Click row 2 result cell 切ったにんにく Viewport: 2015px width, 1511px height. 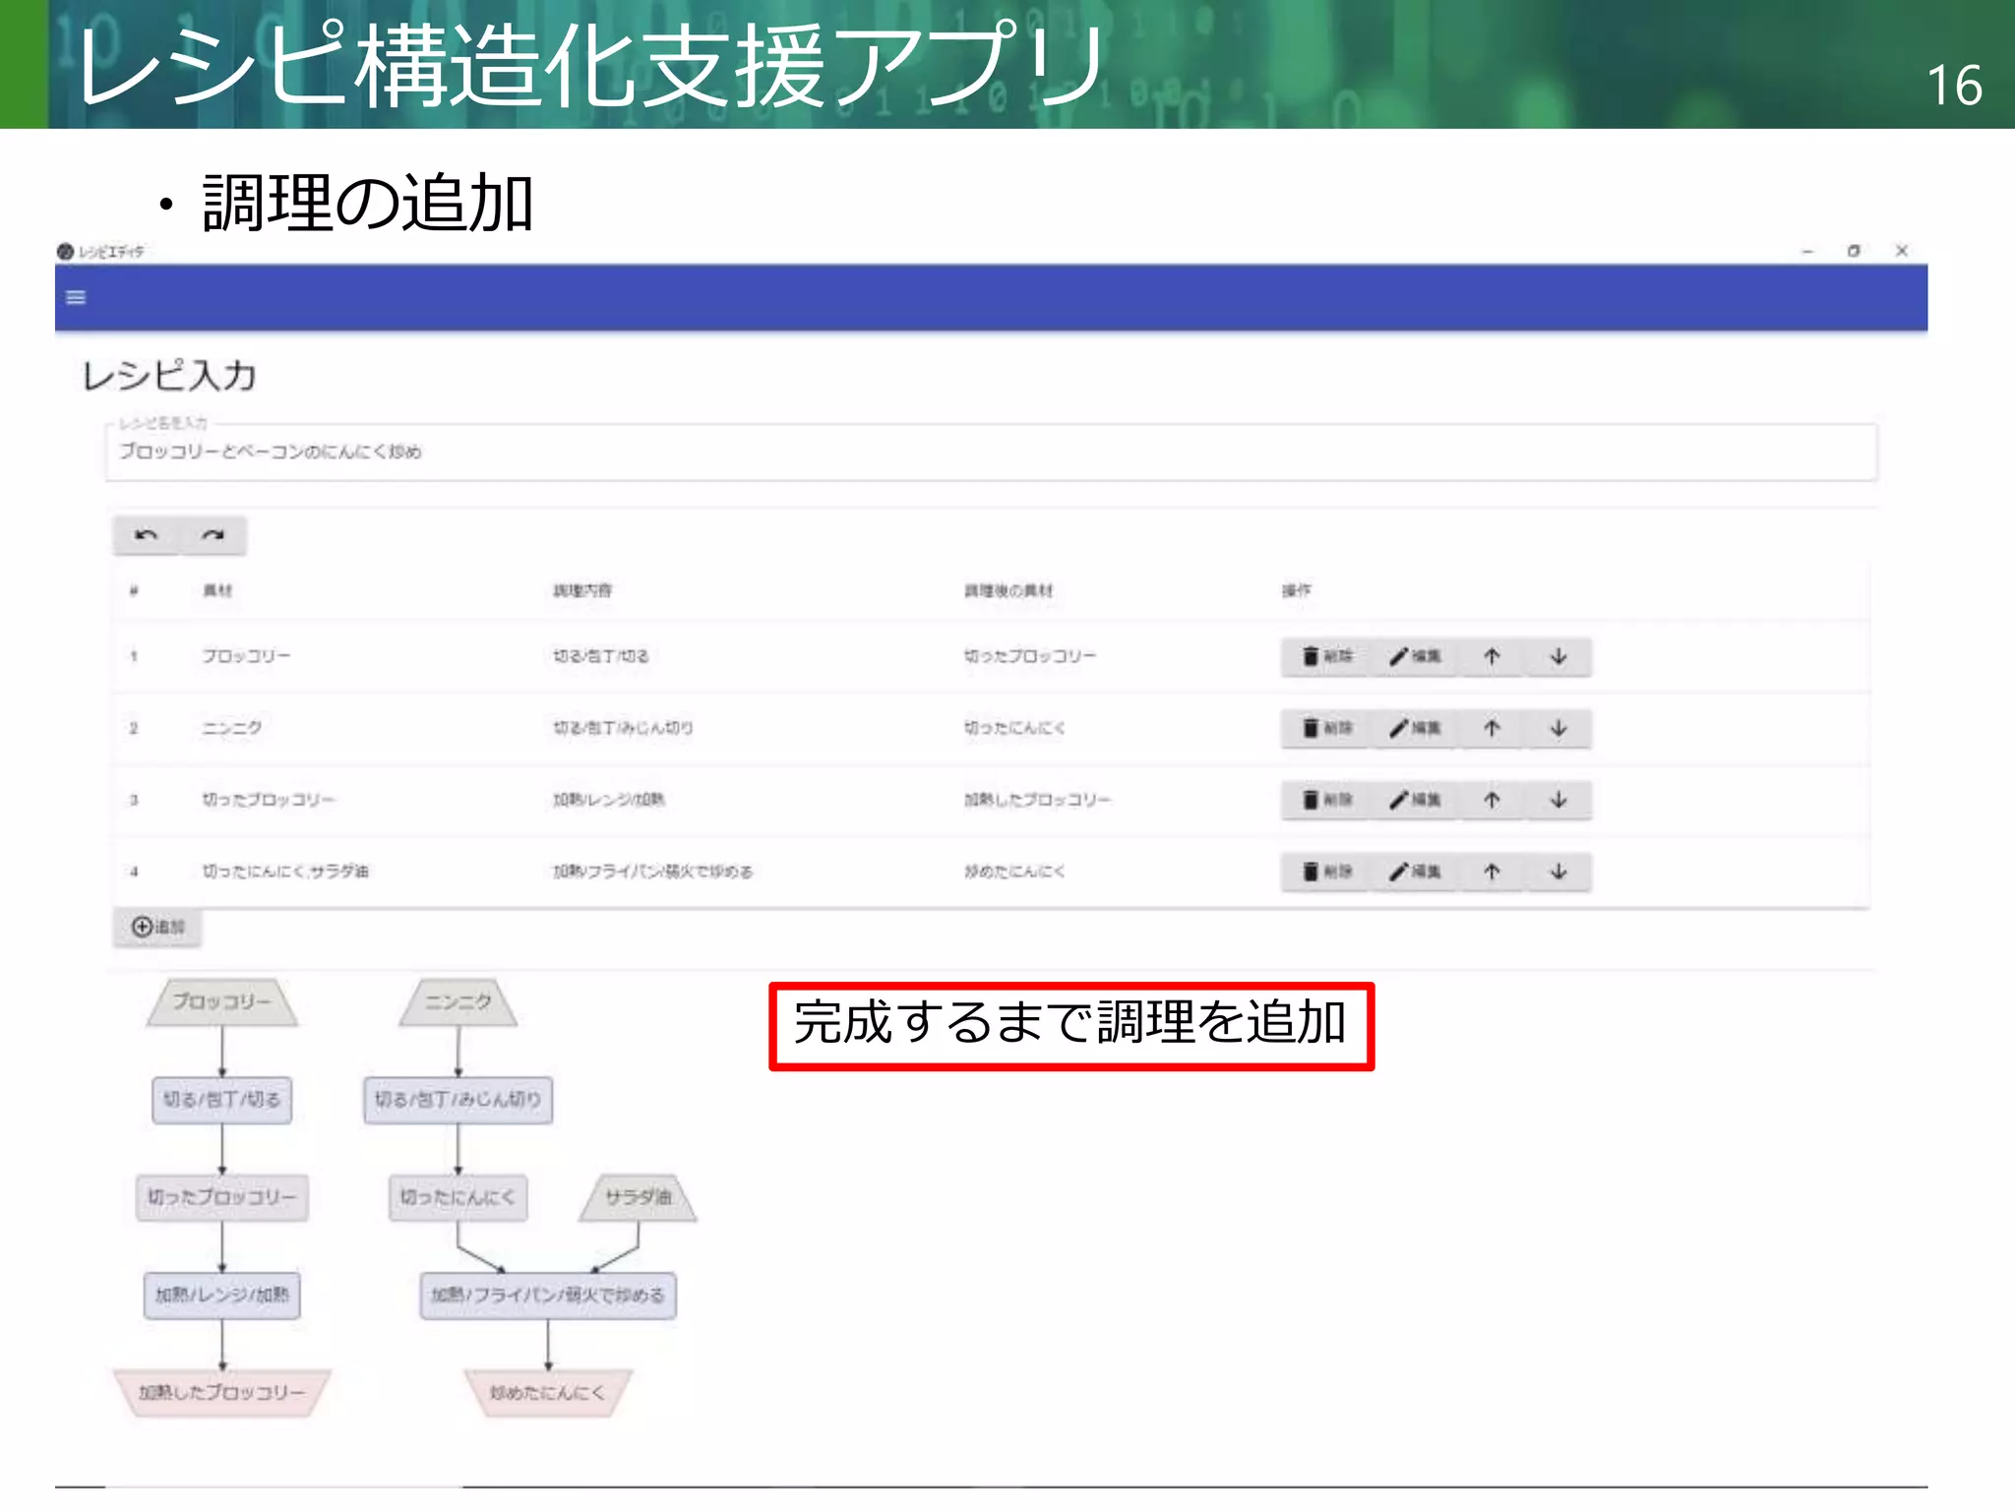[x=1014, y=728]
